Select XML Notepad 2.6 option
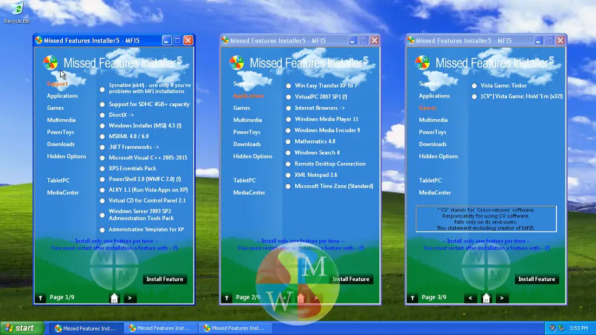This screenshot has width=596, height=335. pyautogui.click(x=288, y=175)
